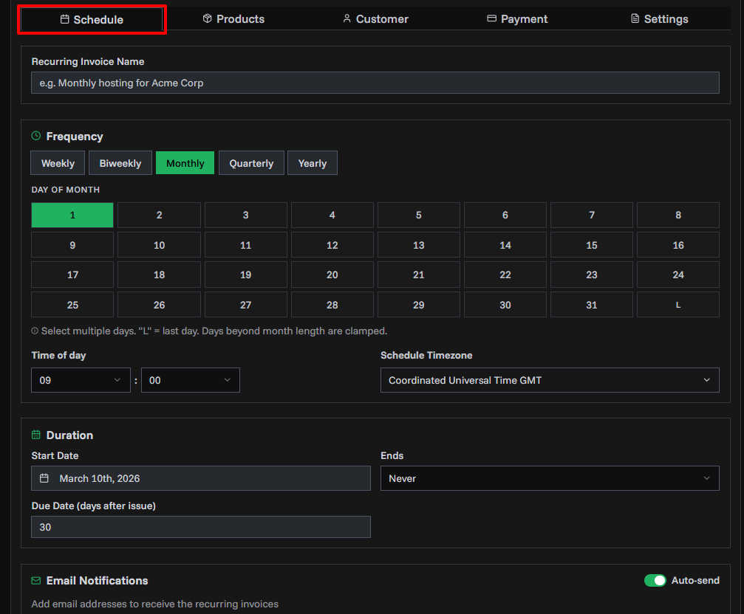Screen dimensions: 744x614
Task: Open the Ends dropdown set to Never
Action: [x=550, y=478]
